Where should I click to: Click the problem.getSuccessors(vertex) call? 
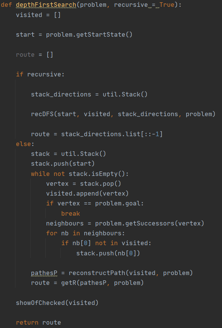tap(150, 224)
